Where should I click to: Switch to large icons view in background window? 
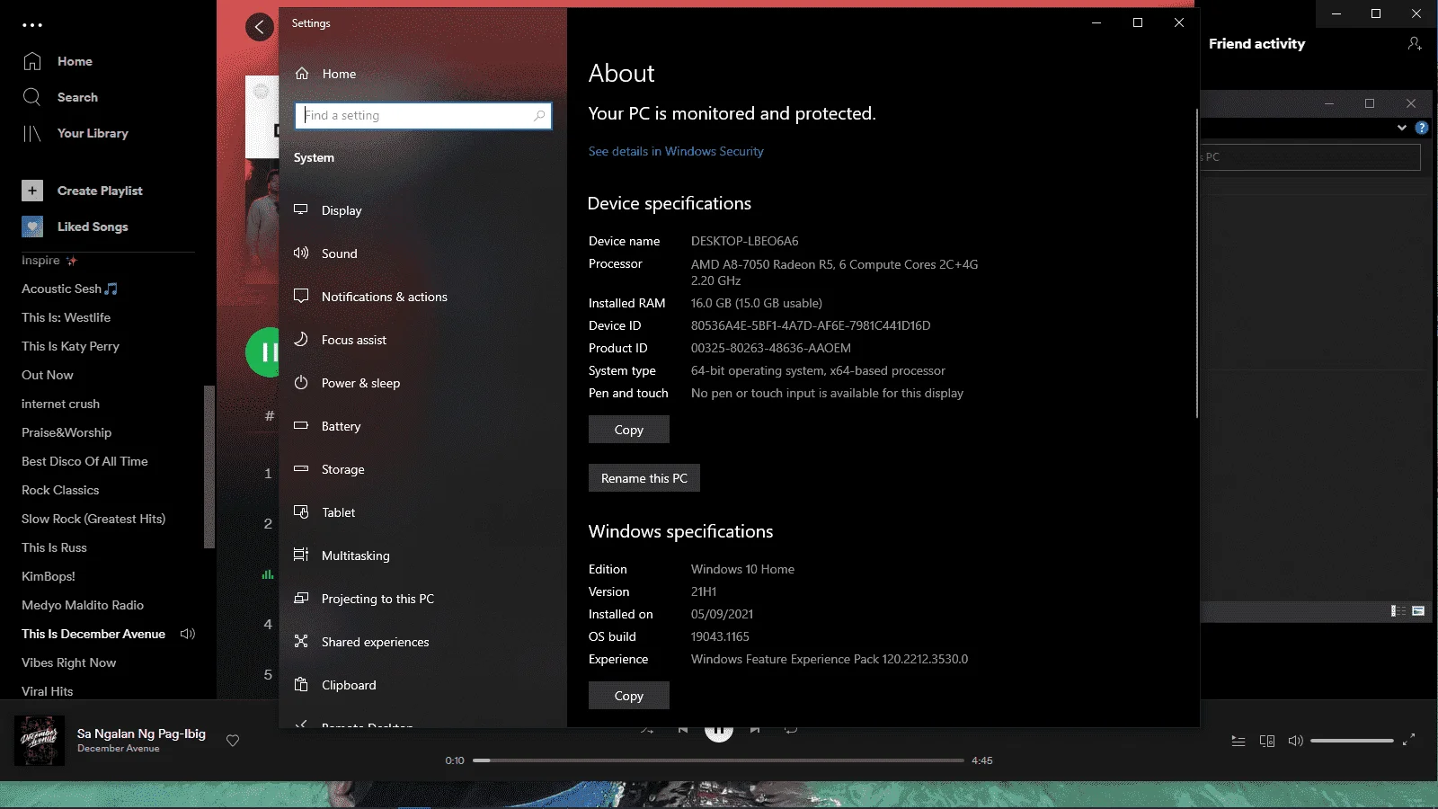click(1418, 611)
